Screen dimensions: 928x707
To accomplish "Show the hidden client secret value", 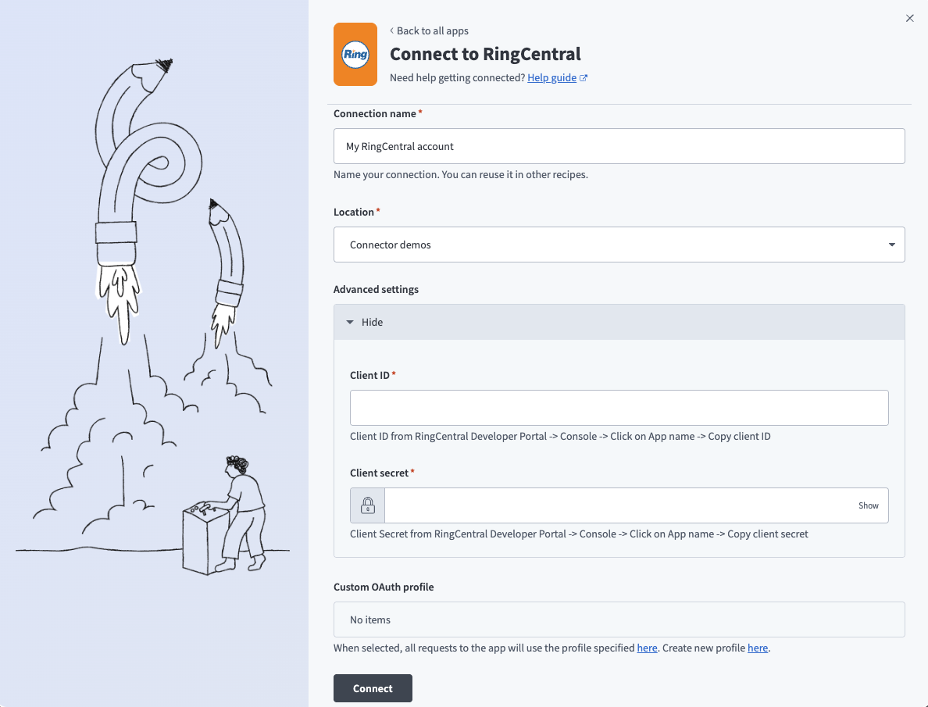I will [868, 505].
